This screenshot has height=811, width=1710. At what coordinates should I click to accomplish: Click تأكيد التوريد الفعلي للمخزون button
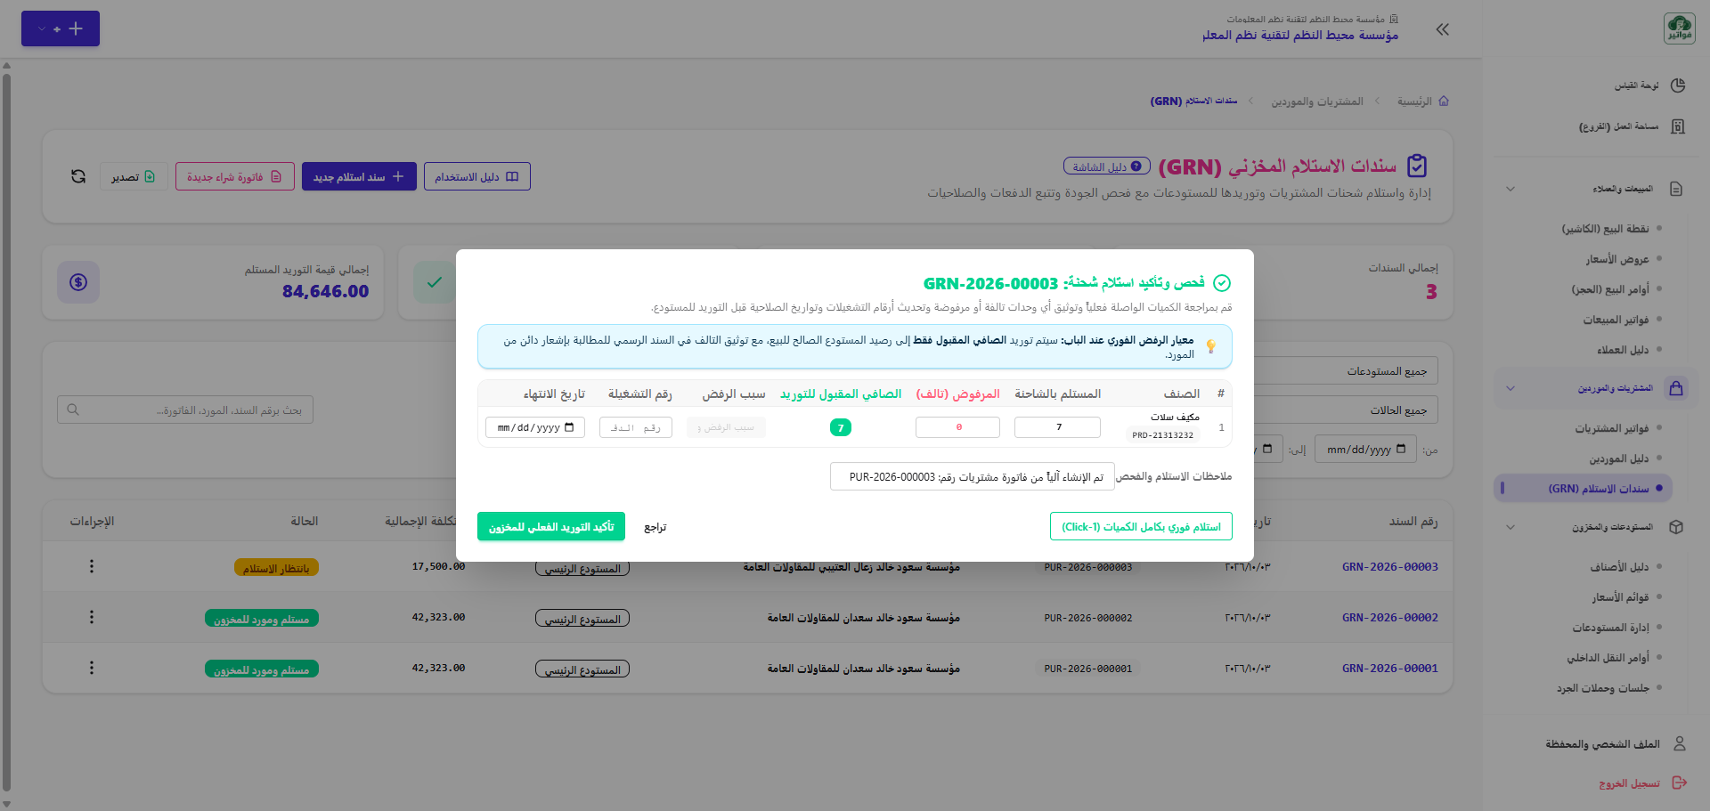[551, 526]
